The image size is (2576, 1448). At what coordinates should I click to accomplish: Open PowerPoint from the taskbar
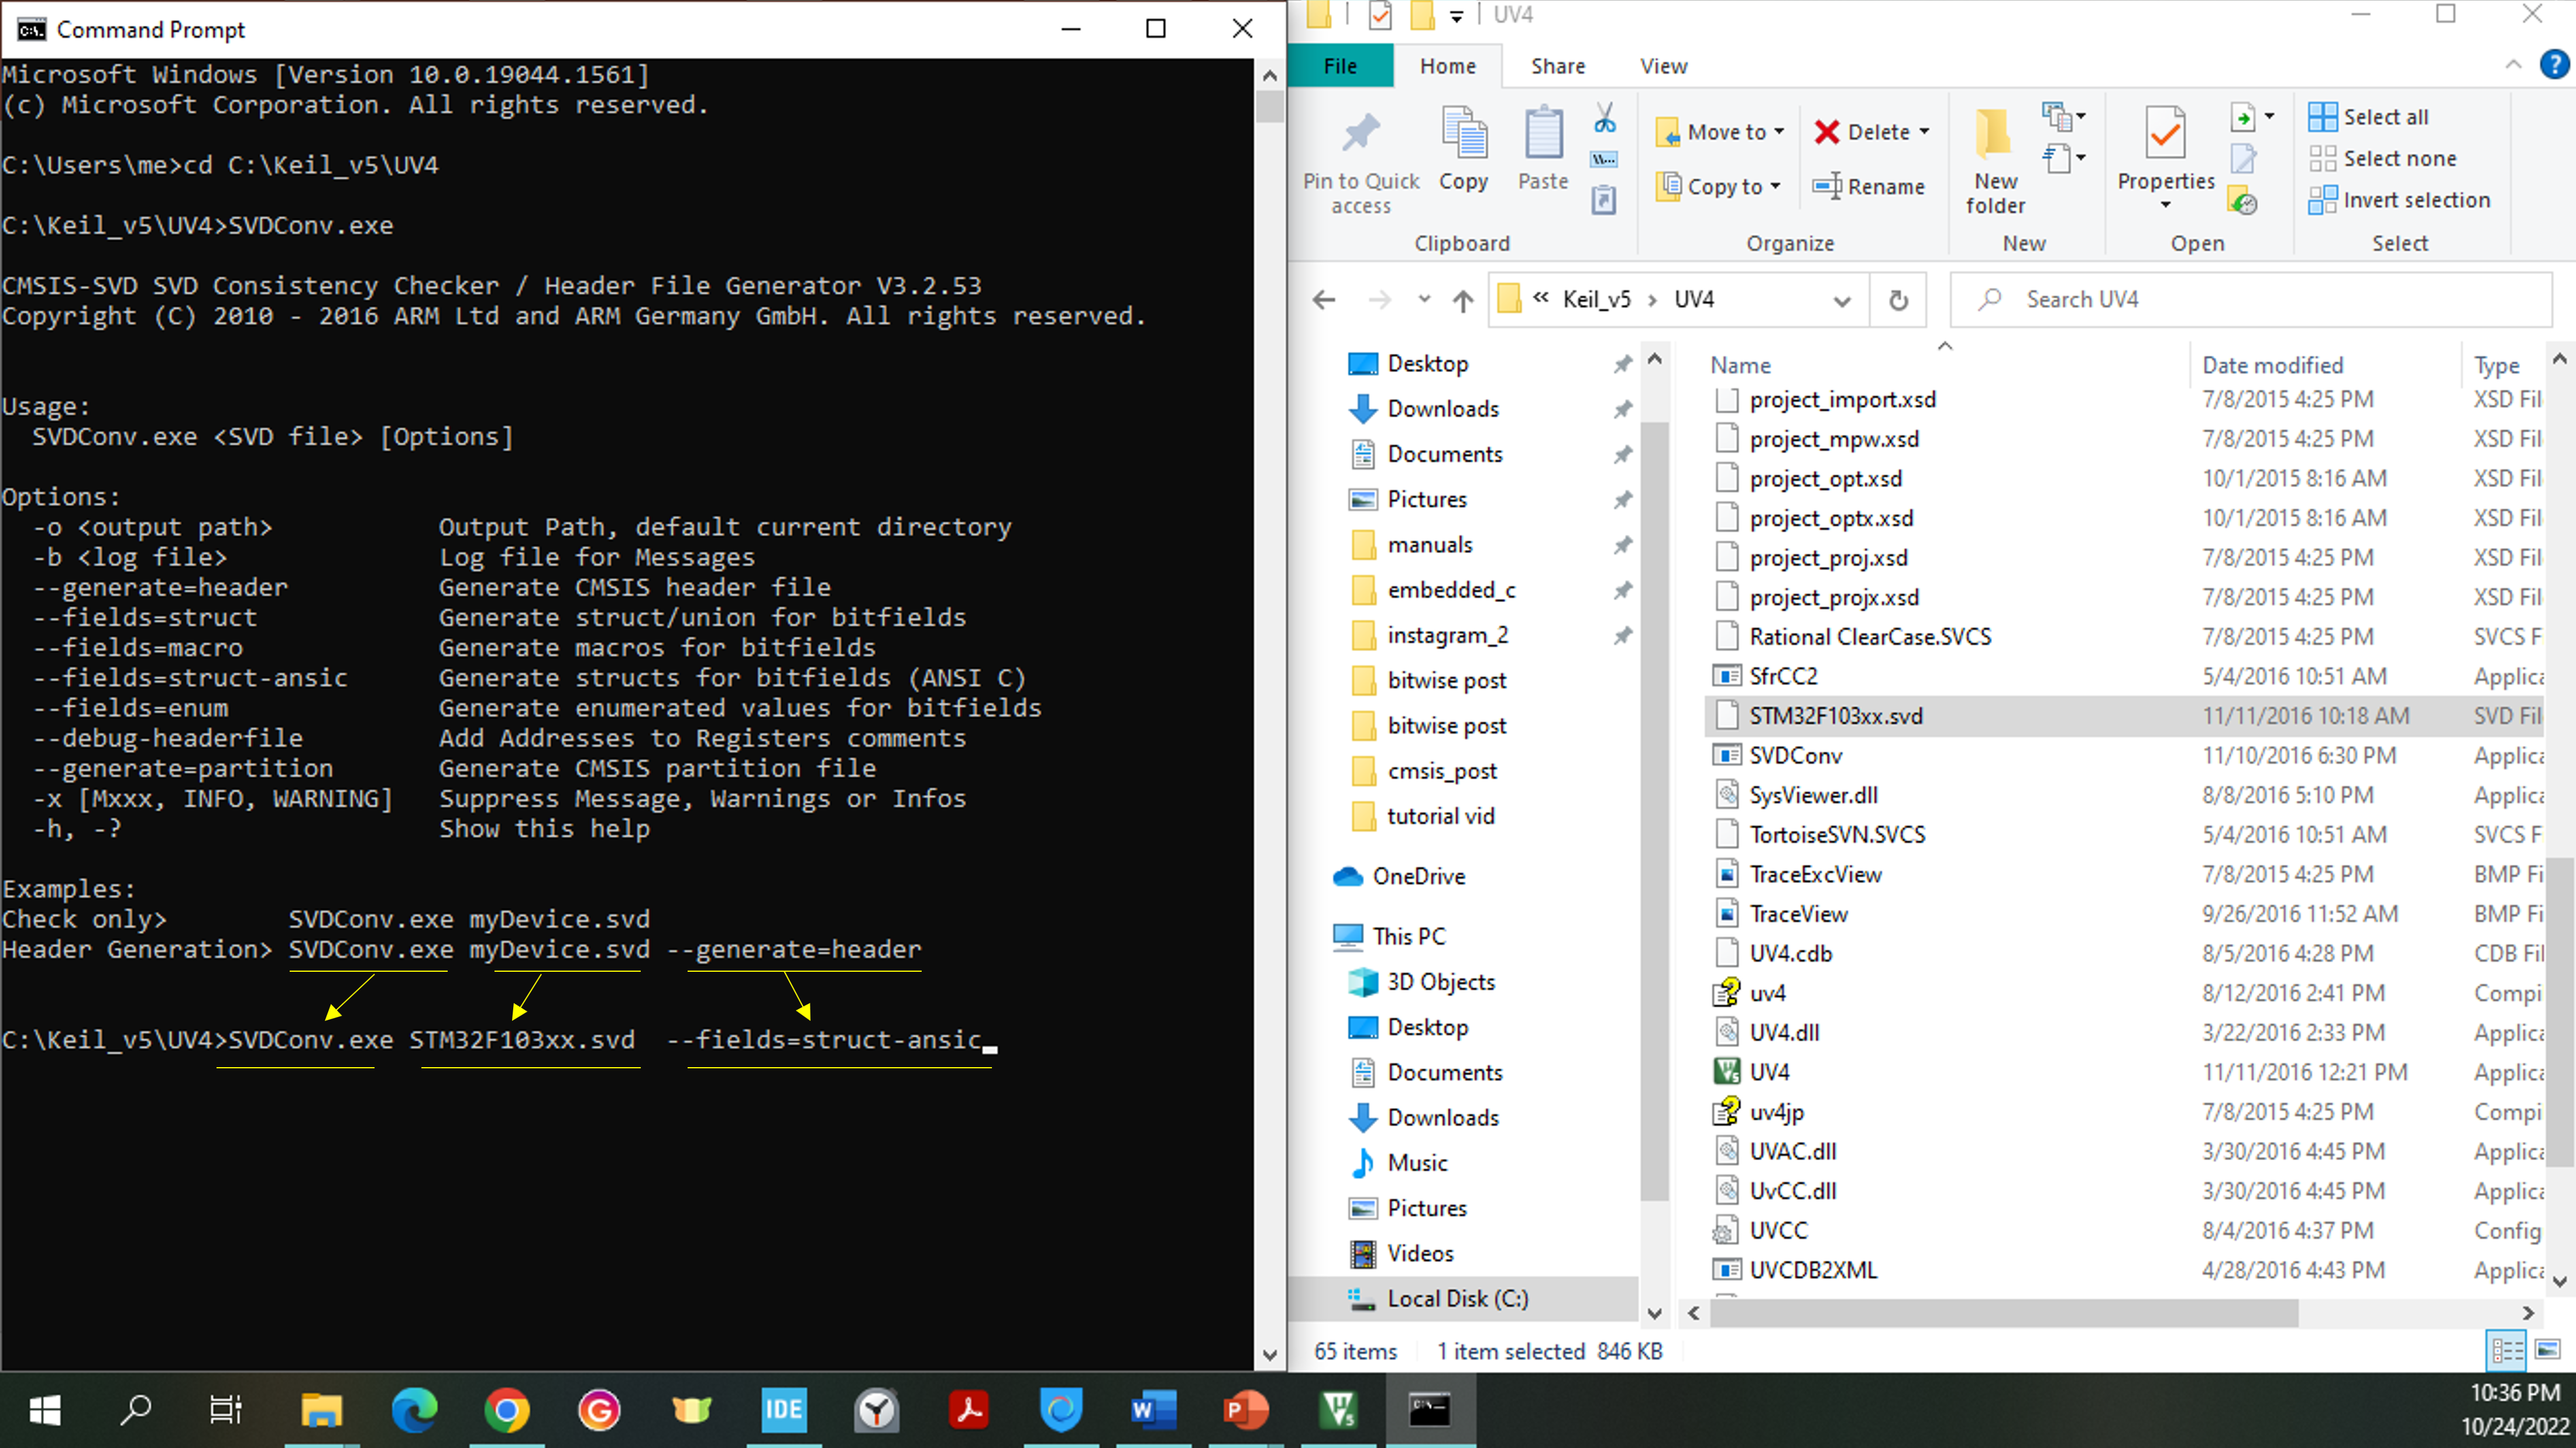[x=1245, y=1410]
